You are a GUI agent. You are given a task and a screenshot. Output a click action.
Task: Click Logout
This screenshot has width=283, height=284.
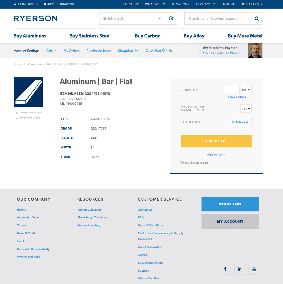pos(229,4)
